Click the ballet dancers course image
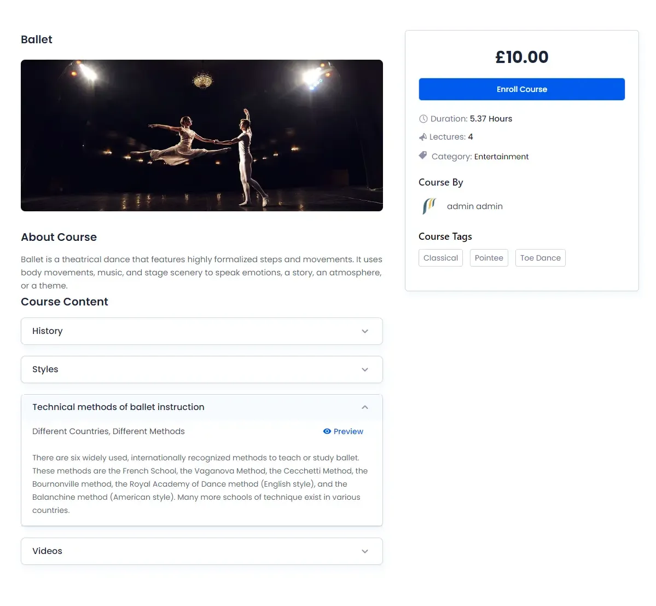This screenshot has width=656, height=606. point(202,135)
